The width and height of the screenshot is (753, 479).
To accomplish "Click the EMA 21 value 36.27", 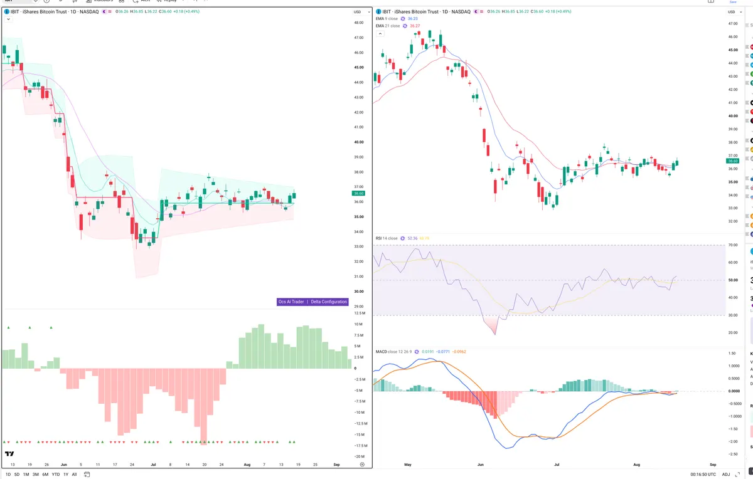I will (415, 26).
